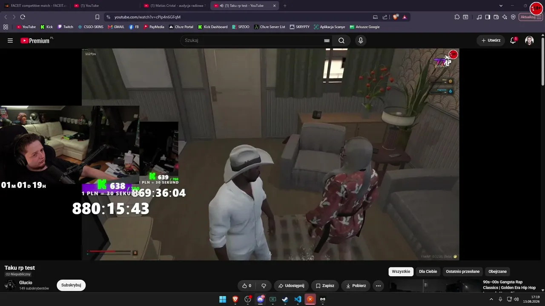
Task: Share this page from the address bar
Action: [385, 17]
